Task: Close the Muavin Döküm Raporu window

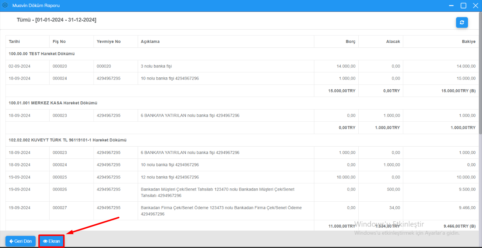Action: [475, 6]
